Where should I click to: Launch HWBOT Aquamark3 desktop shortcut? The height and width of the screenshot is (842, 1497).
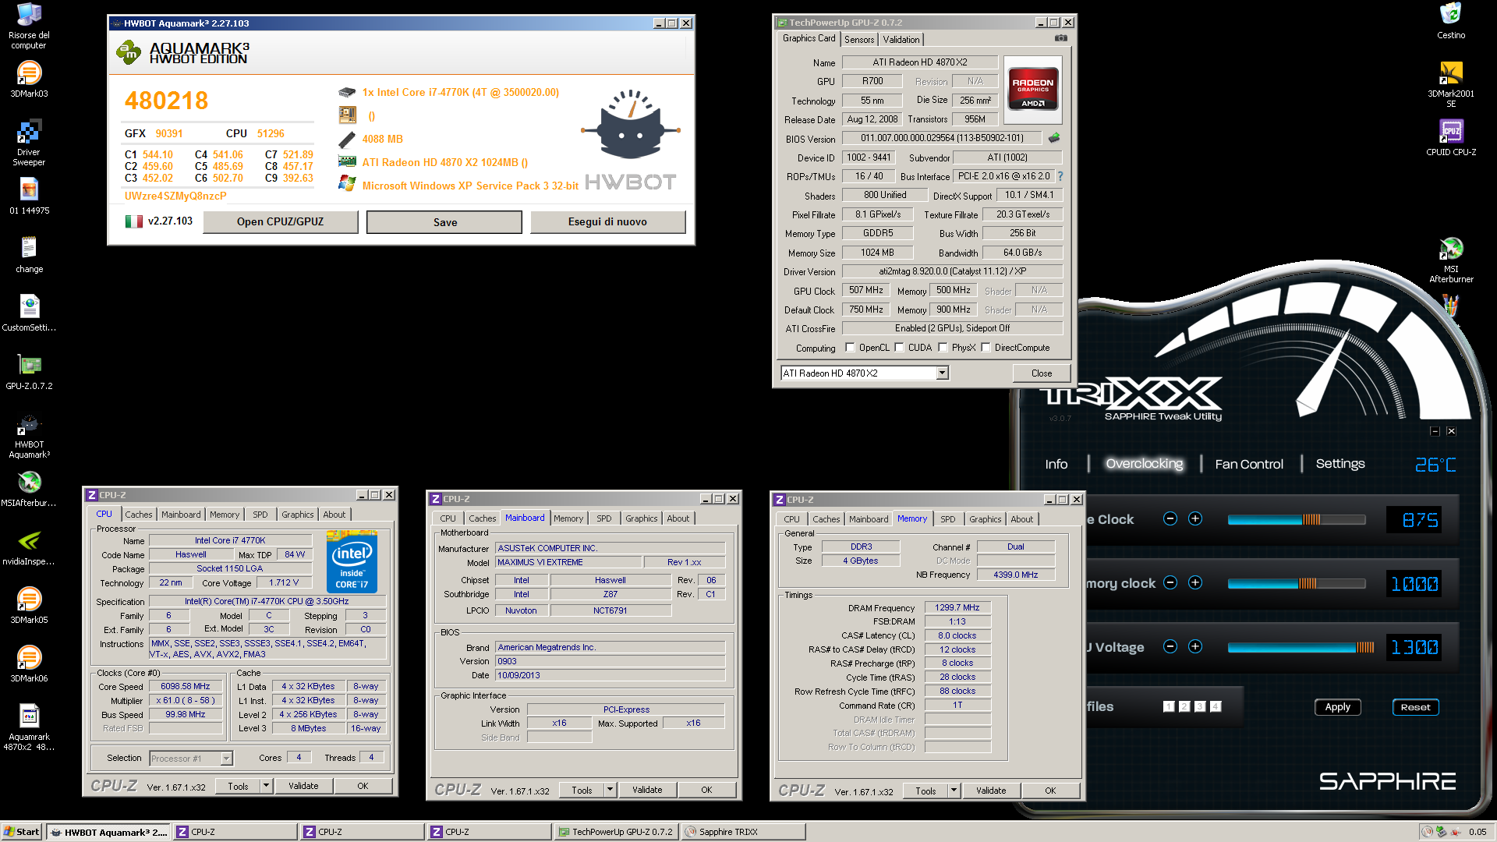click(29, 435)
